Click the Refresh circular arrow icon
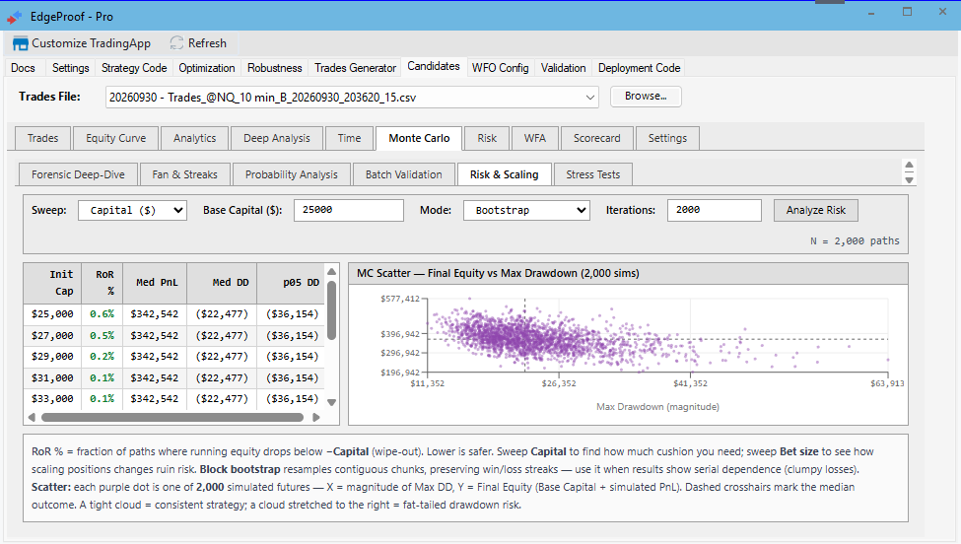The height and width of the screenshot is (544, 961). 176,43
